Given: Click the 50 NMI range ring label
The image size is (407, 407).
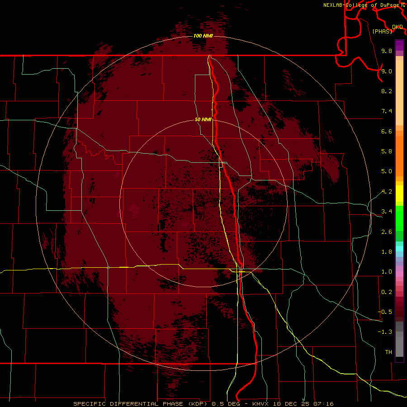Looking at the screenshot, I should (x=203, y=119).
